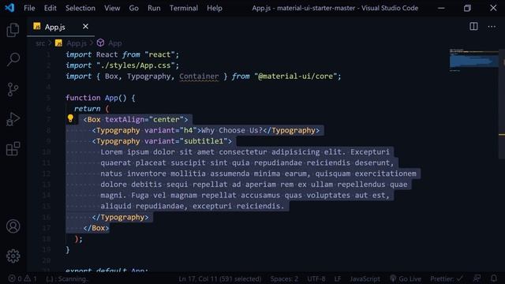Viewport: 505px width, 284px height.
Task: Click 'function App()' declaration text
Action: pyautogui.click(x=96, y=98)
